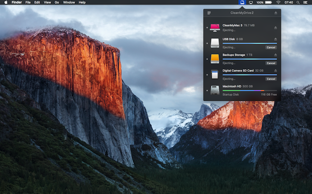Select the CleanMyMac 3 volume name
This screenshot has width=312, height=194.
click(x=232, y=25)
